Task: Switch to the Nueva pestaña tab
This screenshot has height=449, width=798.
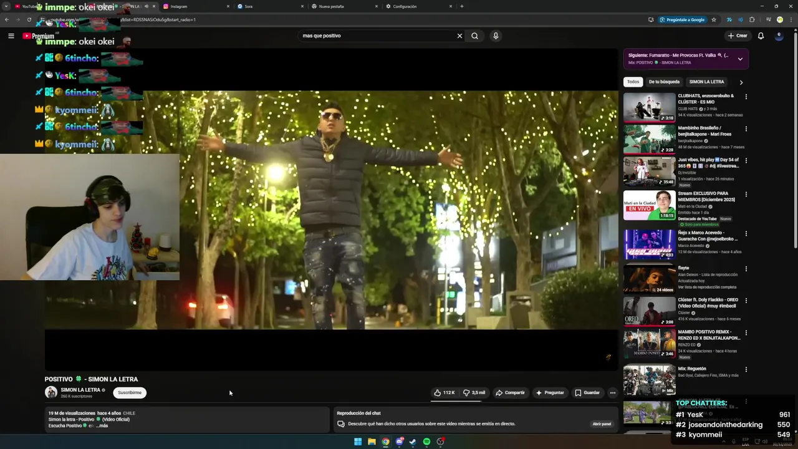Action: click(344, 6)
